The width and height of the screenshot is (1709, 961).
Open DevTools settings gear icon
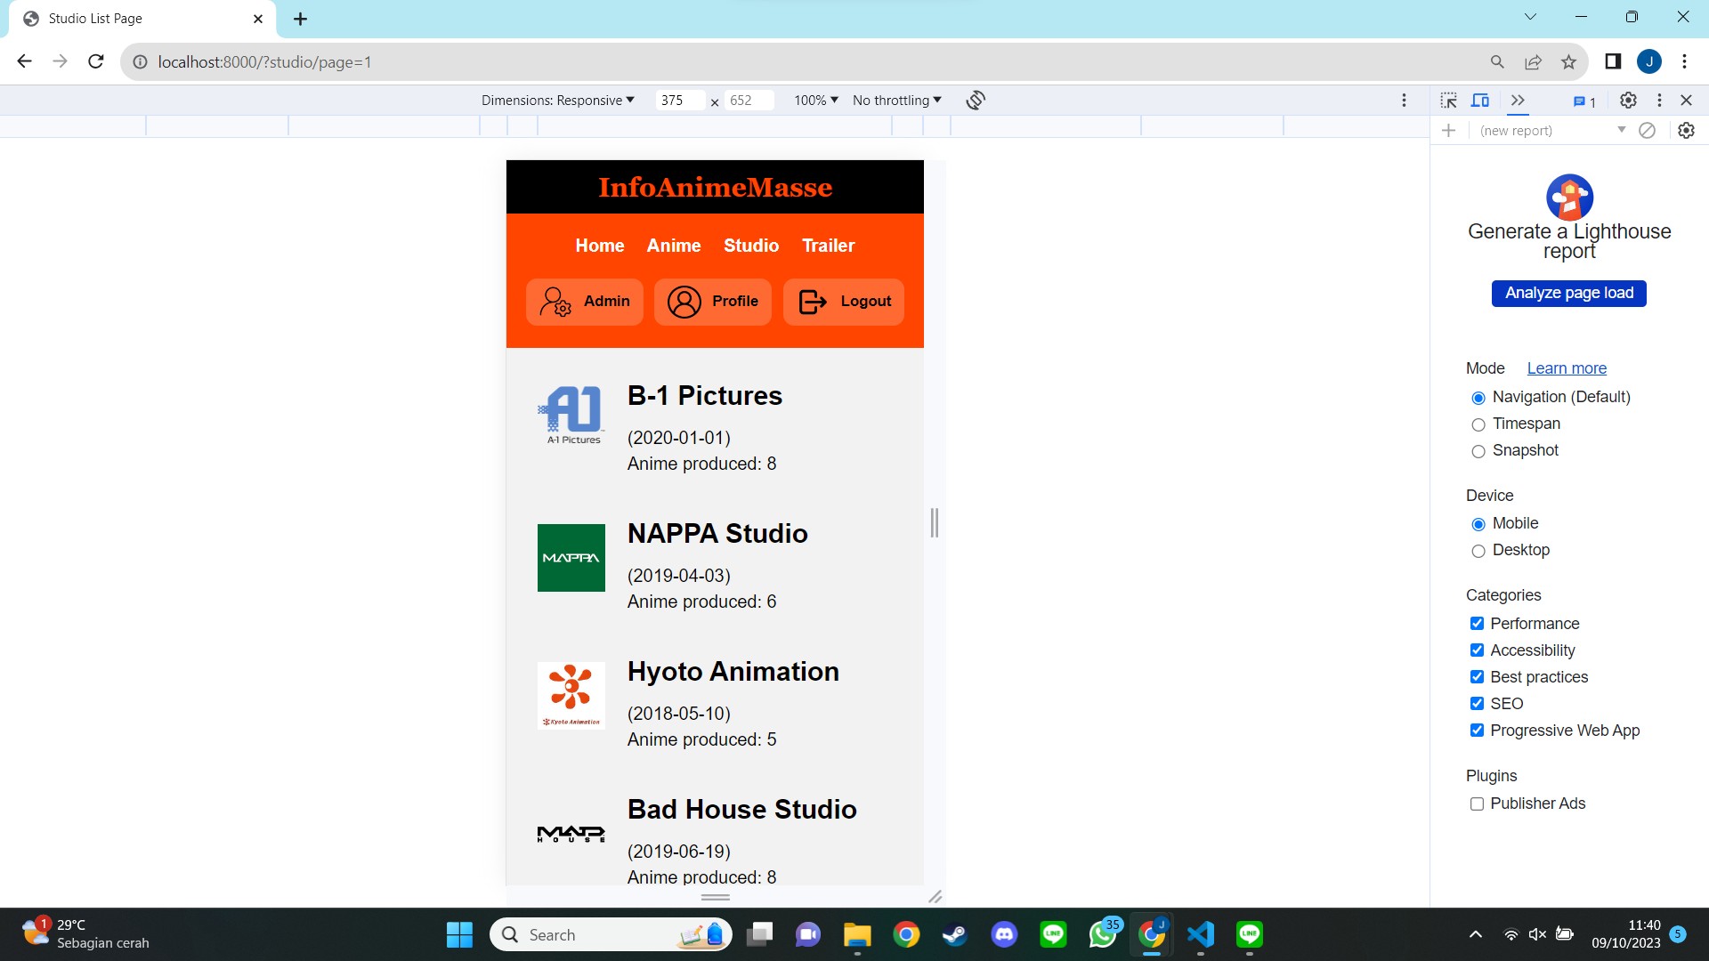pos(1628,101)
